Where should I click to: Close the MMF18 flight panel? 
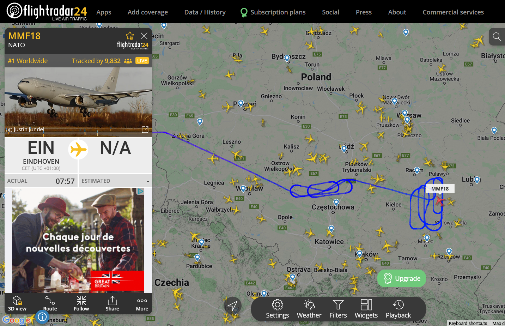click(144, 36)
